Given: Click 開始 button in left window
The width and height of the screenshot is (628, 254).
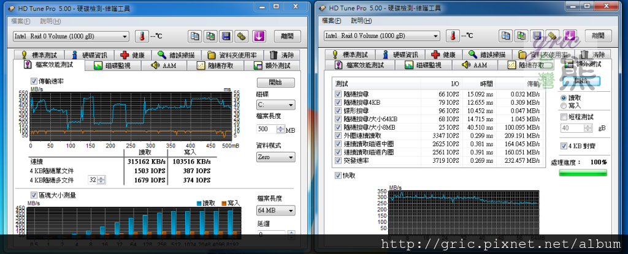Looking at the screenshot, I should click(275, 83).
